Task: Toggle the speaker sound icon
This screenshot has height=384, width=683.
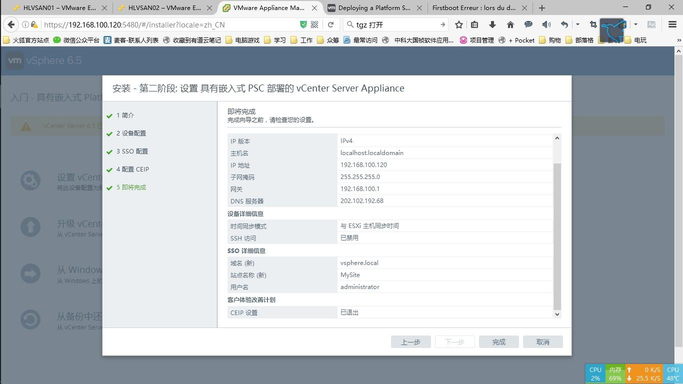Action: click(x=546, y=24)
